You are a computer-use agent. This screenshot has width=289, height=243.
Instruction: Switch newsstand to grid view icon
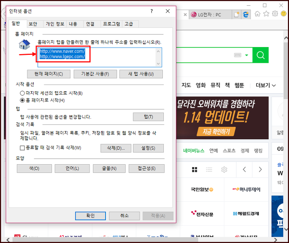(x=195, y=170)
